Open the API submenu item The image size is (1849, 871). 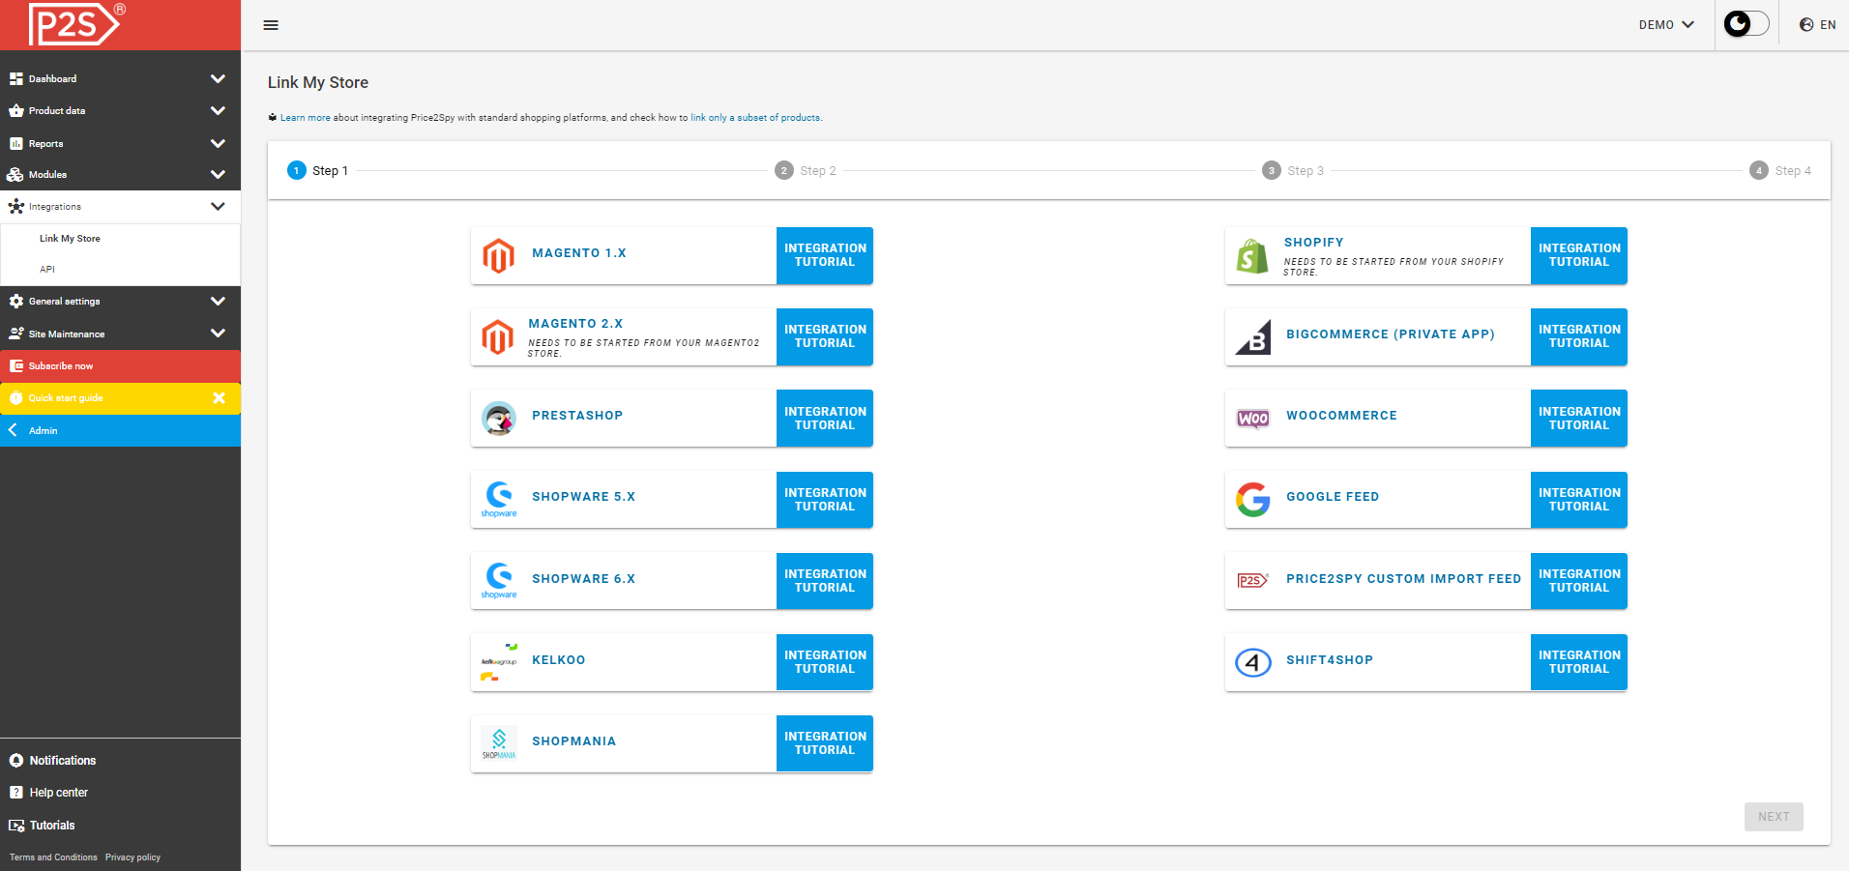[x=47, y=270]
